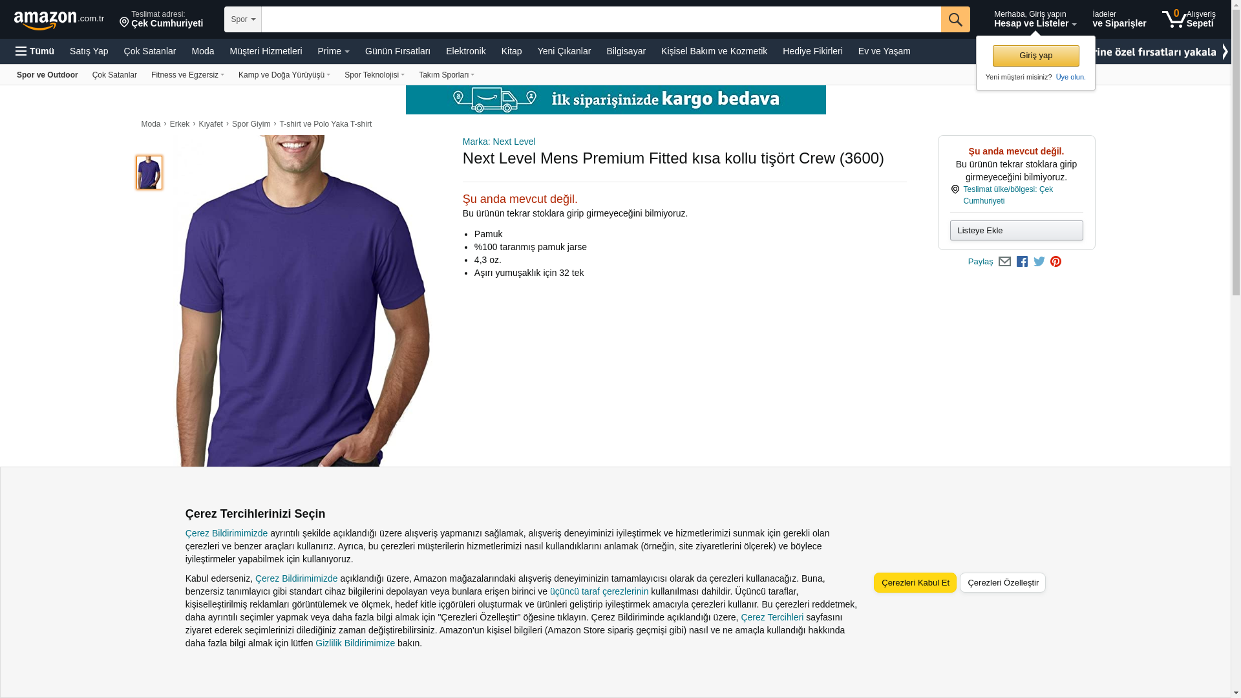Open the Amazon.com.tr home logo
Screen dimensions: 1241x698
coord(59,20)
